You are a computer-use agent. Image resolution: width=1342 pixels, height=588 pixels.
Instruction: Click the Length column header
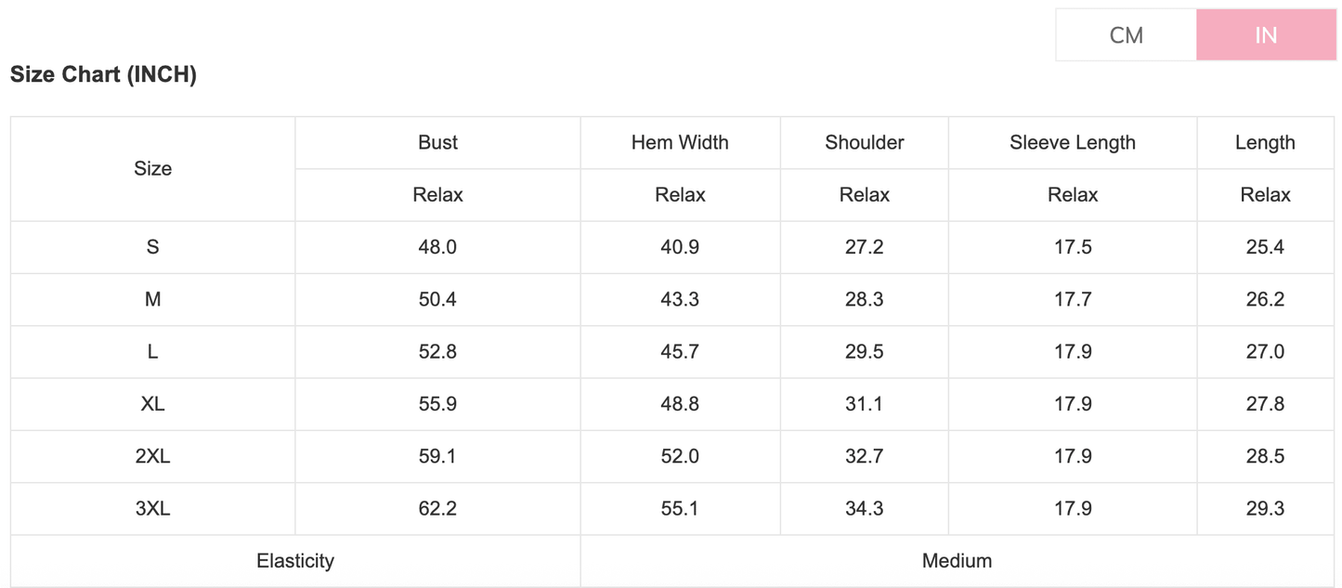[x=1265, y=142]
